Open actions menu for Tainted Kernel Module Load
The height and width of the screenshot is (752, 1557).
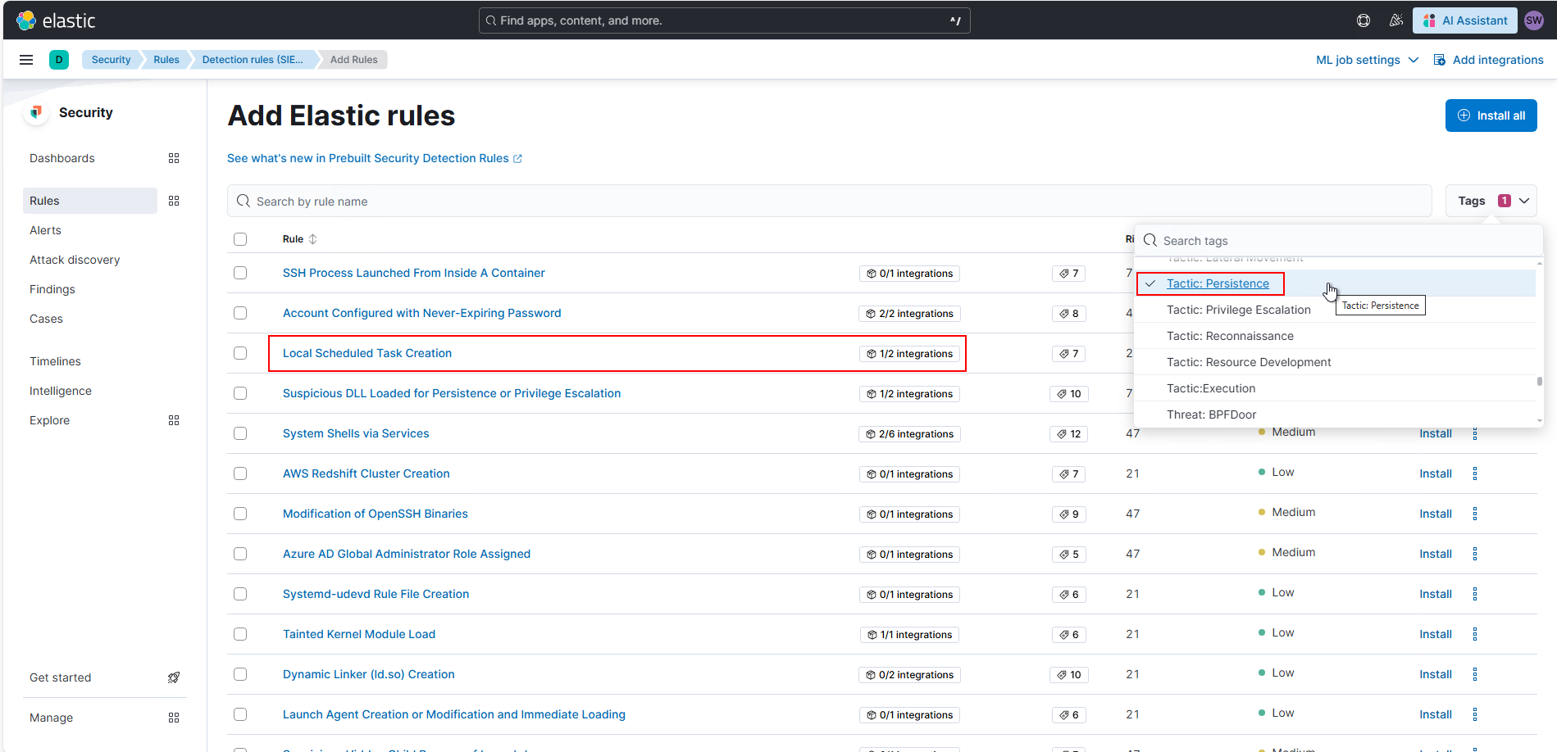(1475, 634)
